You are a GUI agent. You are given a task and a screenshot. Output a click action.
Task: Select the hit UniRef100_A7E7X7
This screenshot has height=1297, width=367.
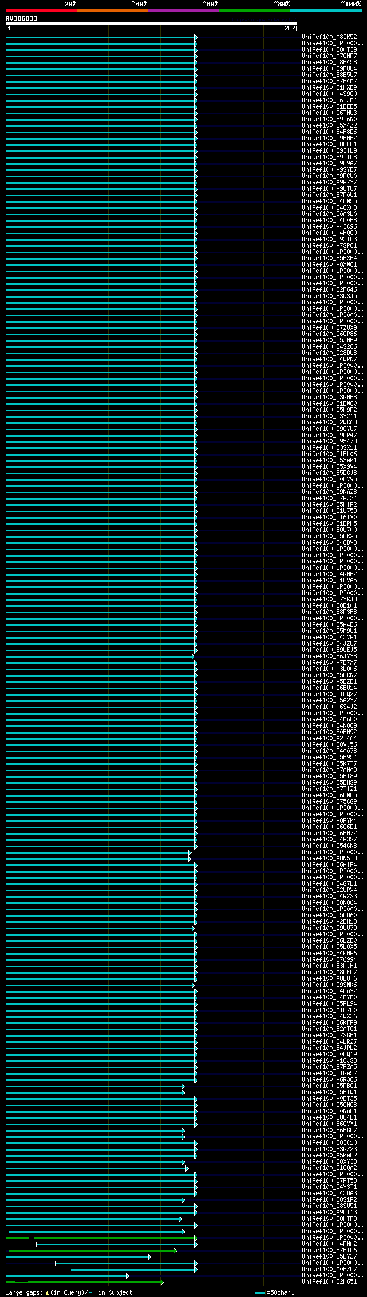tap(329, 663)
